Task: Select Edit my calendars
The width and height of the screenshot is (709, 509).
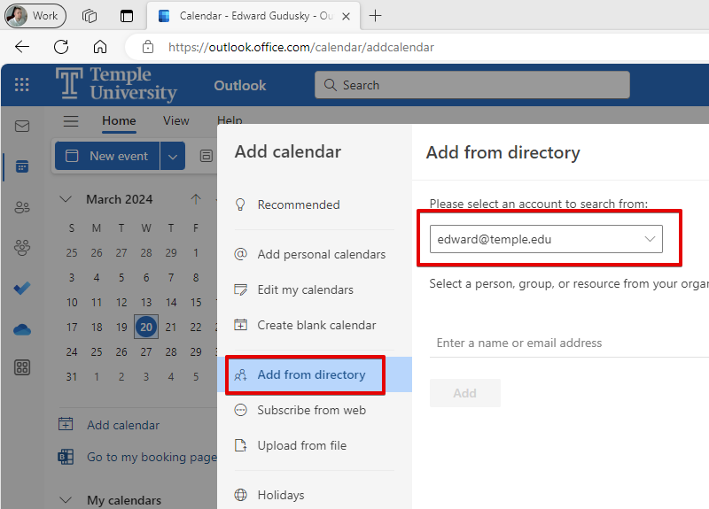Action: point(315,289)
